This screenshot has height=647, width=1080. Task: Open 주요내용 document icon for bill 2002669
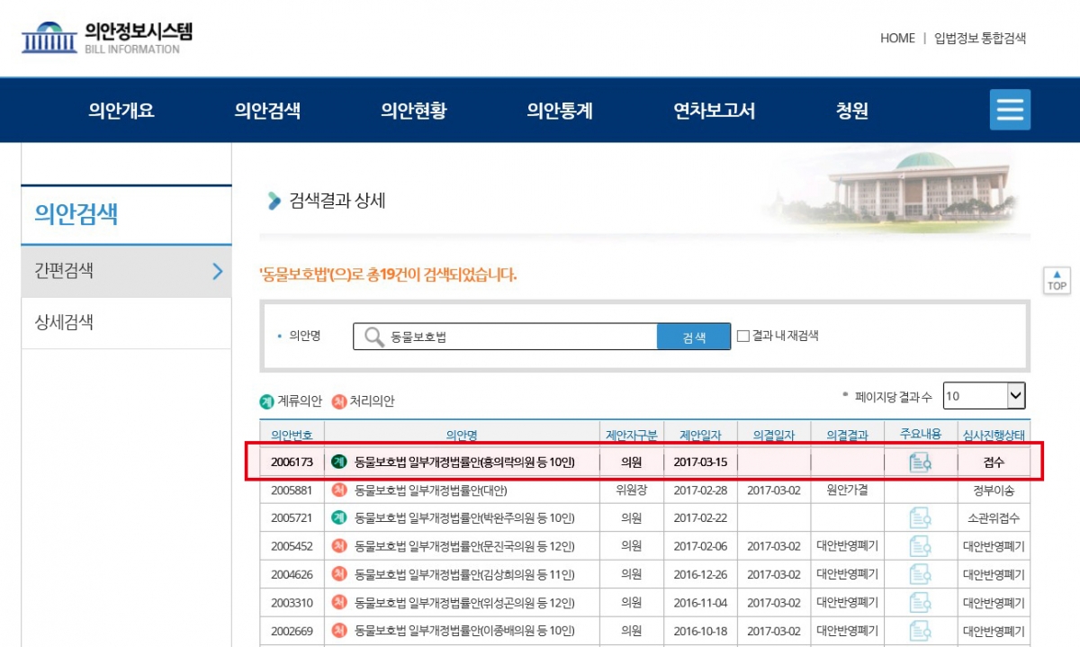[920, 629]
